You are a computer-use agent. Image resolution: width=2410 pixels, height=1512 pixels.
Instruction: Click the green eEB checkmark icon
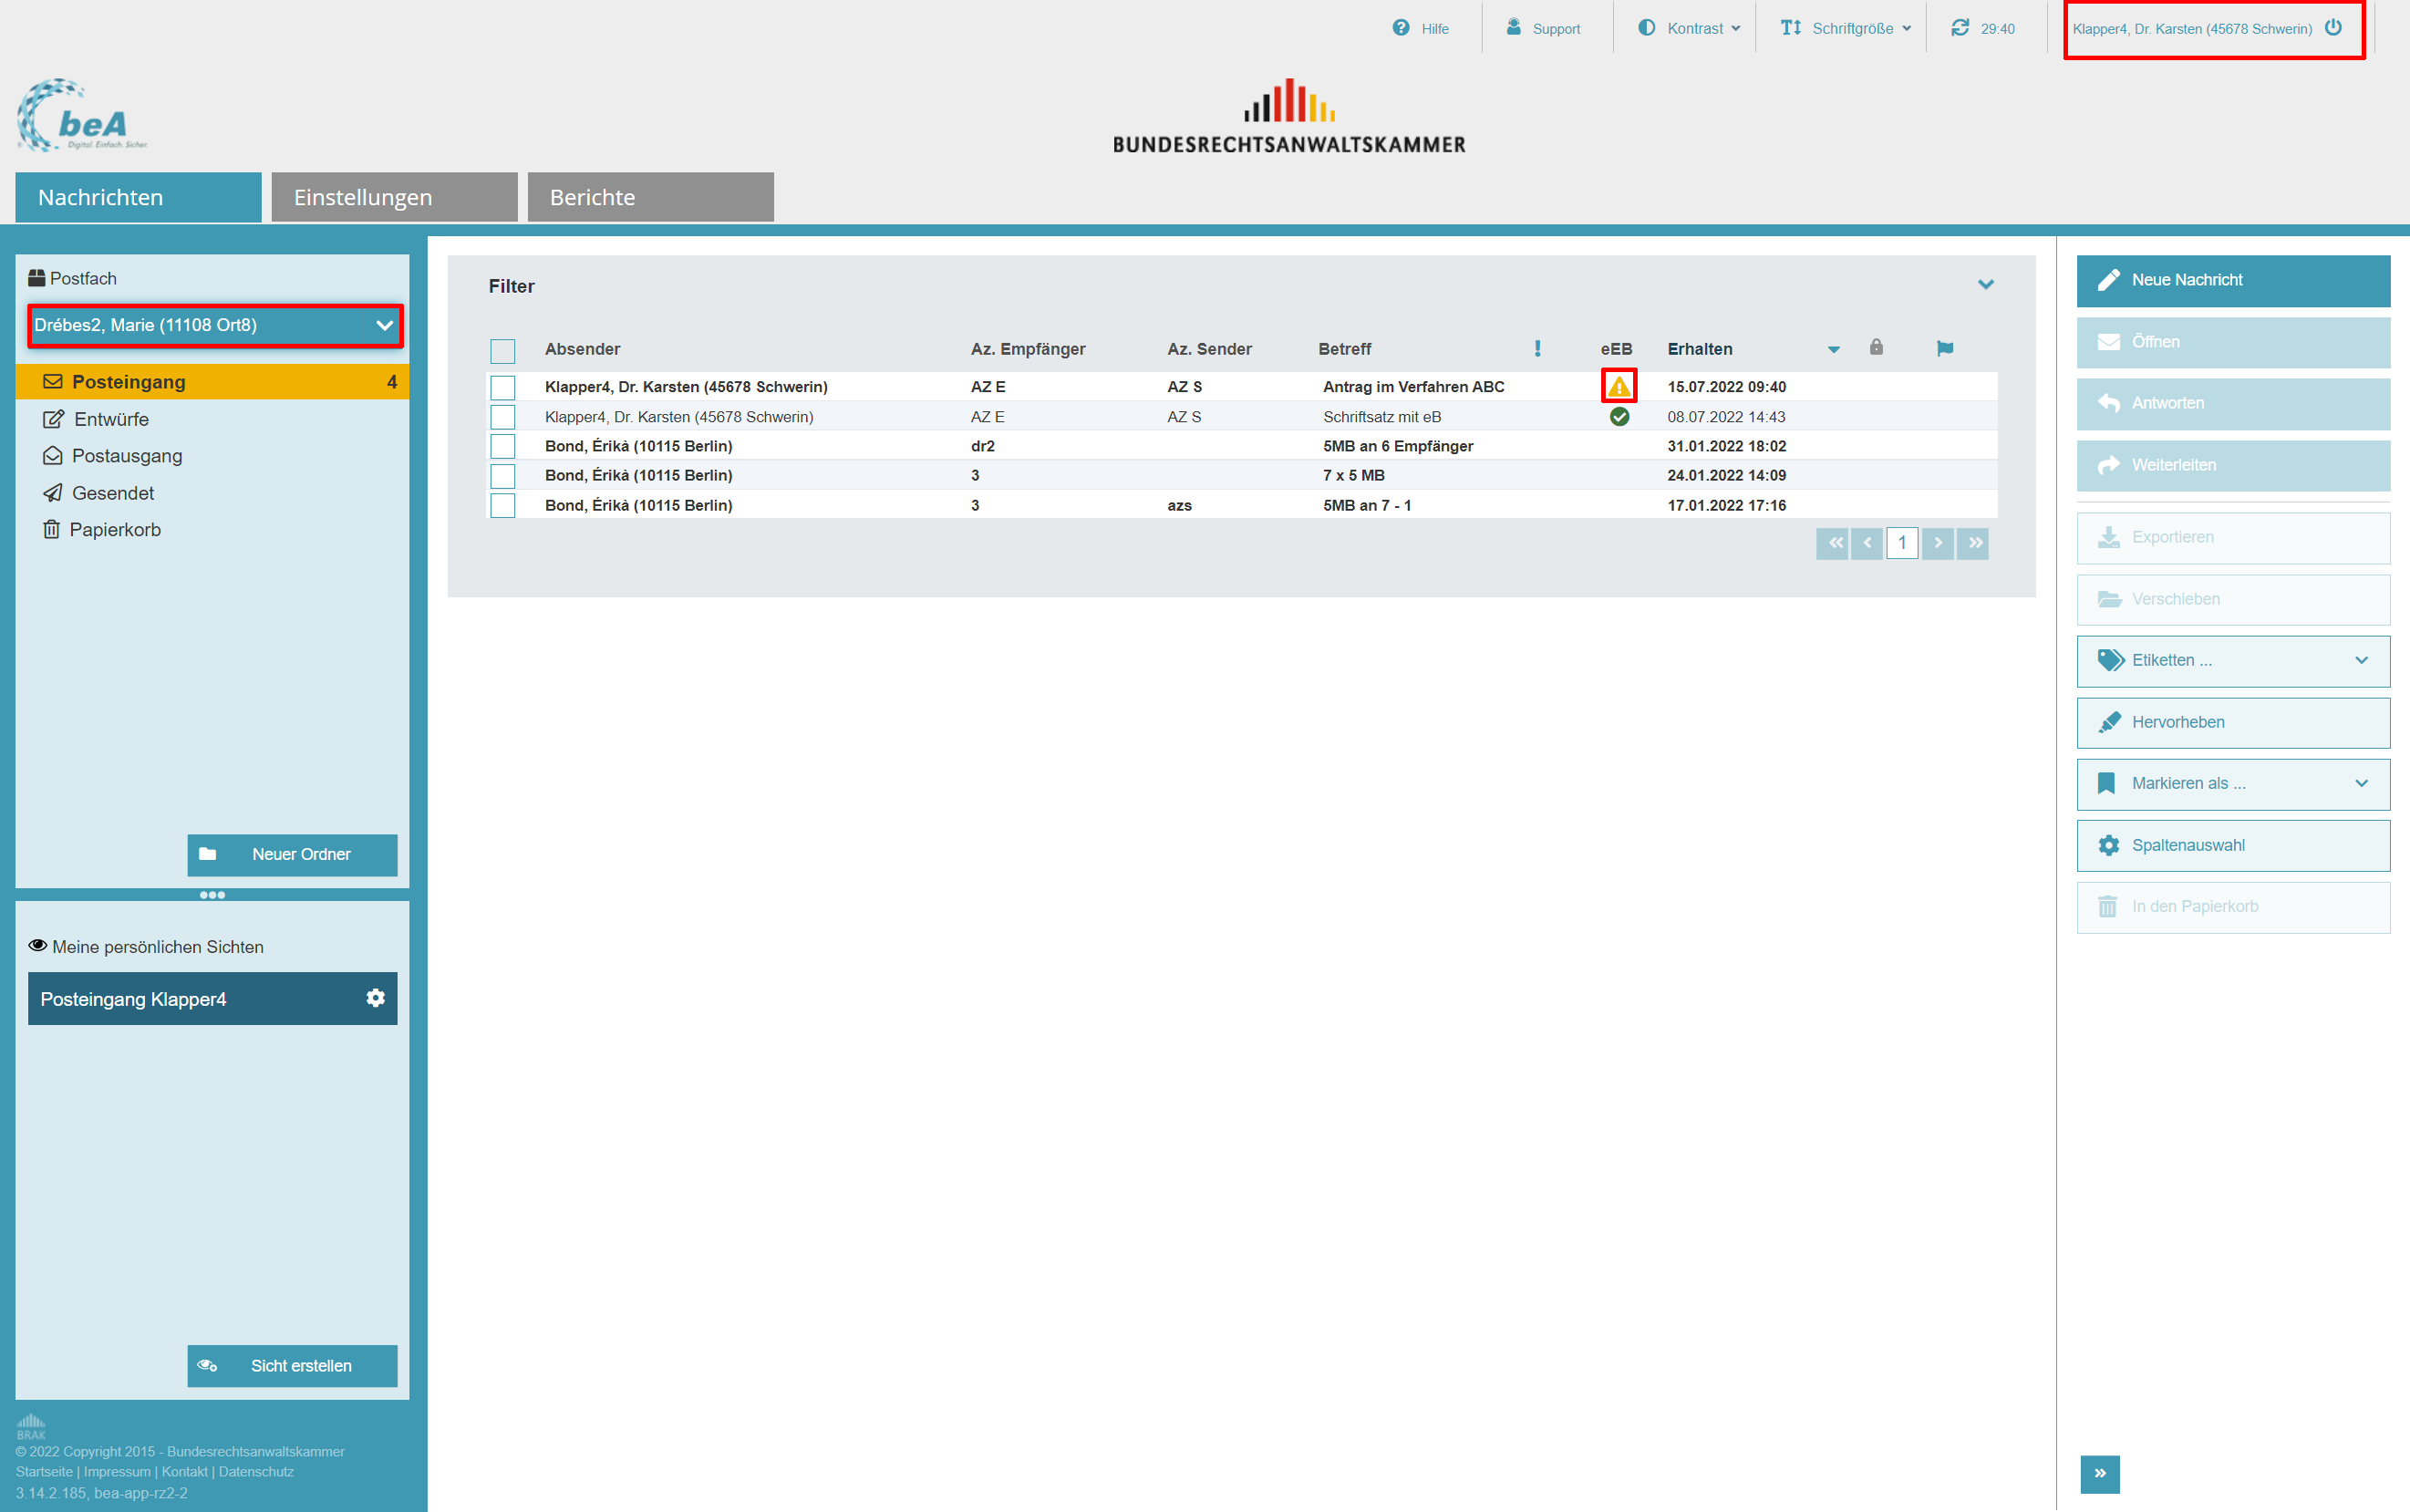tap(1619, 417)
